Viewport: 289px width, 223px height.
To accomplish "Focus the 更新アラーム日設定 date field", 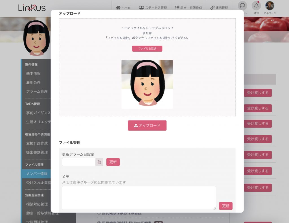I will pyautogui.click(x=79, y=162).
